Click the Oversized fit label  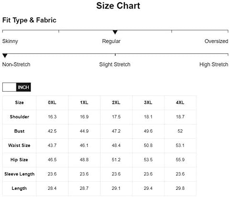click(216, 41)
